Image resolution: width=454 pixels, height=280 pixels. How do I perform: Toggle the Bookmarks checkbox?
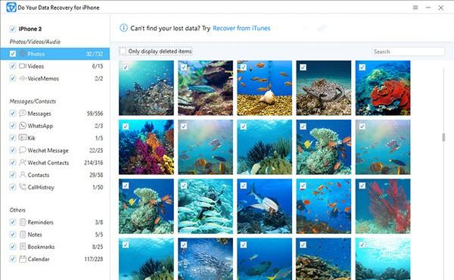click(x=12, y=247)
